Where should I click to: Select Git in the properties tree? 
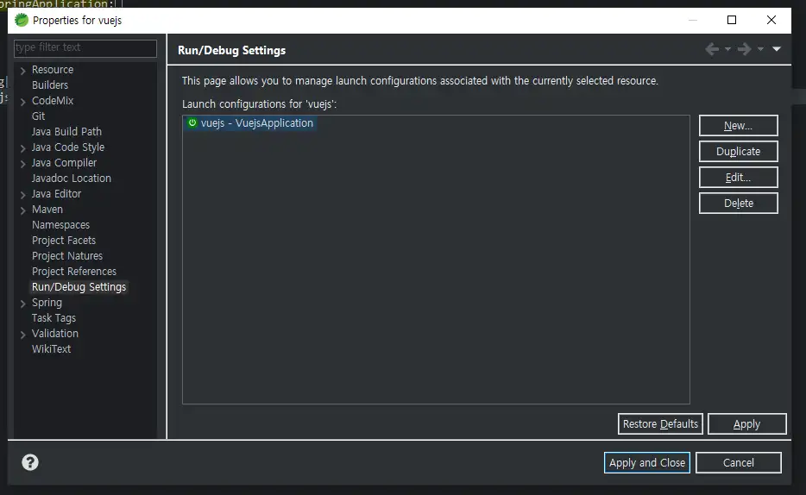pos(39,116)
